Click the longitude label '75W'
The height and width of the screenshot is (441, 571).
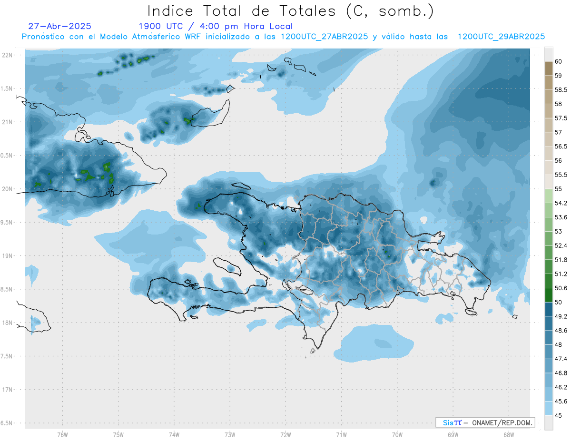[x=118, y=434]
